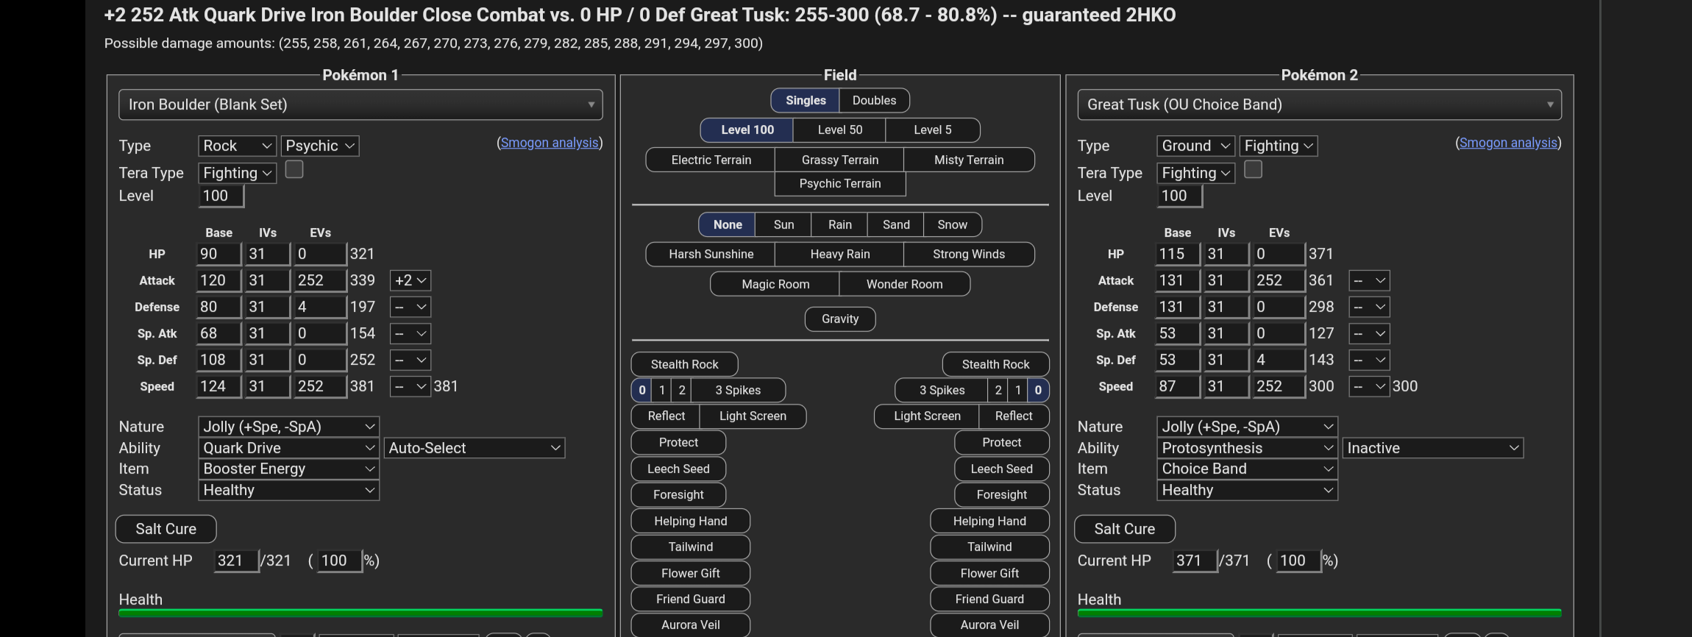Image resolution: width=1692 pixels, height=637 pixels.
Task: Open Pokémon 1 Nature dropdown
Action: 288,427
